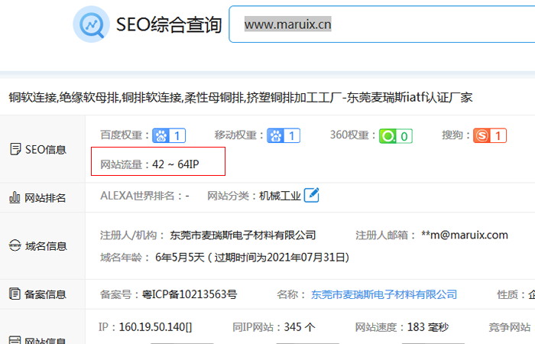Click the IP address 160.19.50.140
This screenshot has width=535, height=344.
(155, 327)
